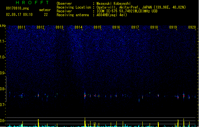Click the 0.8 kHz axis label
Image resolution: width=199 pixels, height=127 pixels.
(3, 89)
